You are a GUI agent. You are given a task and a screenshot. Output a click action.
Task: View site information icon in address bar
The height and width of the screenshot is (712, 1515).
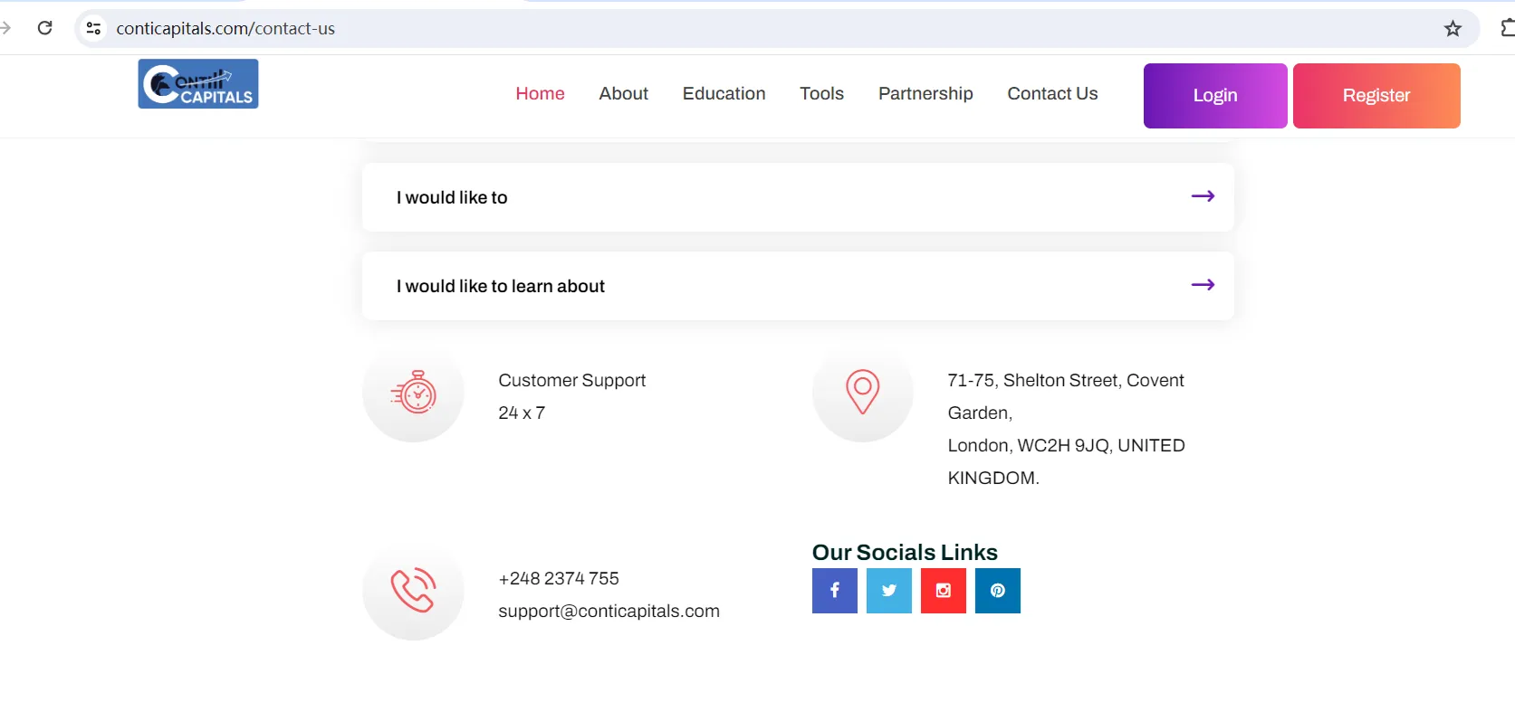coord(93,28)
